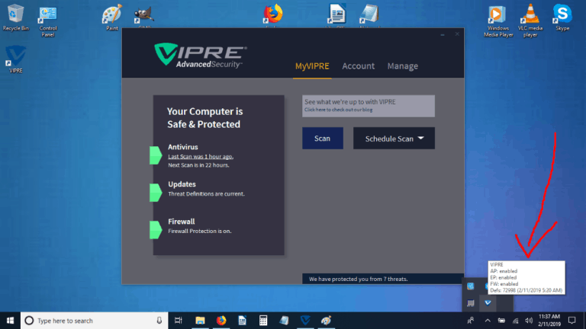Click 'Last Scan was 1 hour ago' link
586x329 pixels.
click(x=201, y=157)
